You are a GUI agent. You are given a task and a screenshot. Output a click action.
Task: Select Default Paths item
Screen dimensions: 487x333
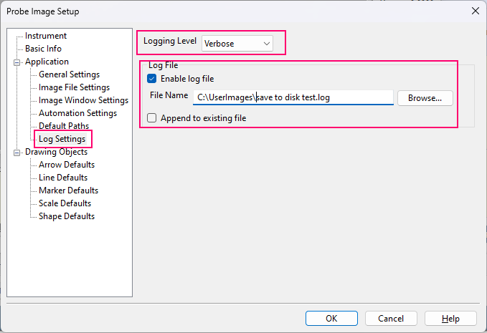click(64, 126)
